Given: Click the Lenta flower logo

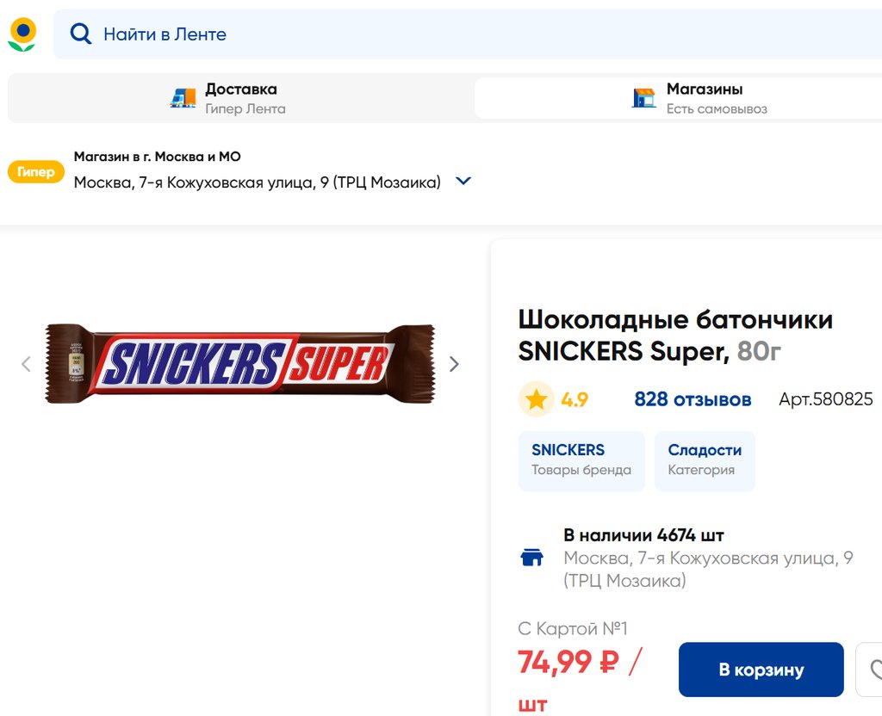Looking at the screenshot, I should 22,34.
